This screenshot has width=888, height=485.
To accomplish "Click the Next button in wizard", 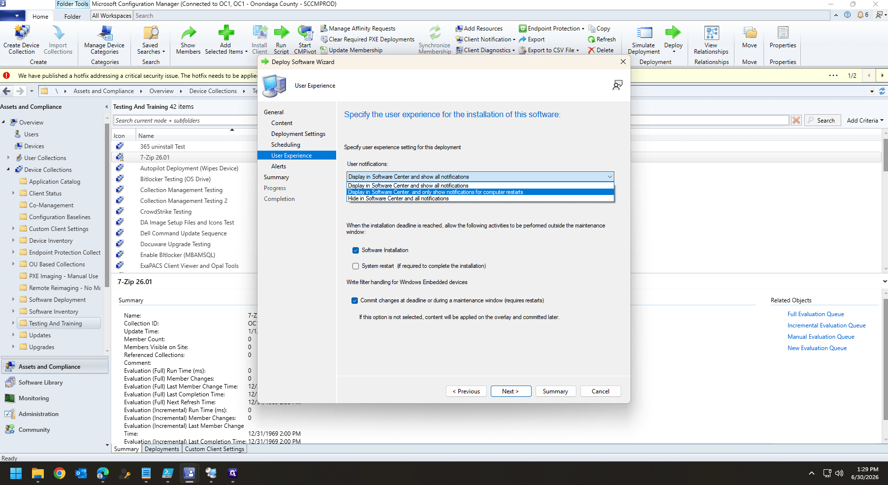I will pyautogui.click(x=510, y=391).
